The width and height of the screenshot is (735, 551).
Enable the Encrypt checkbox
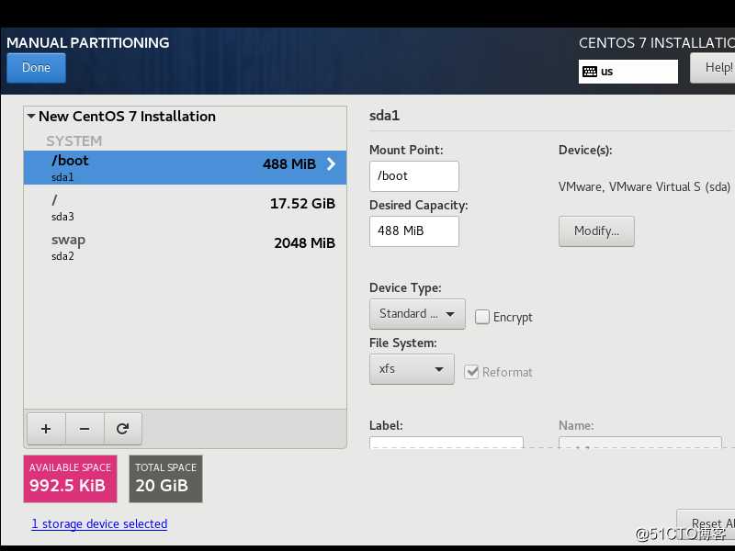tap(481, 317)
